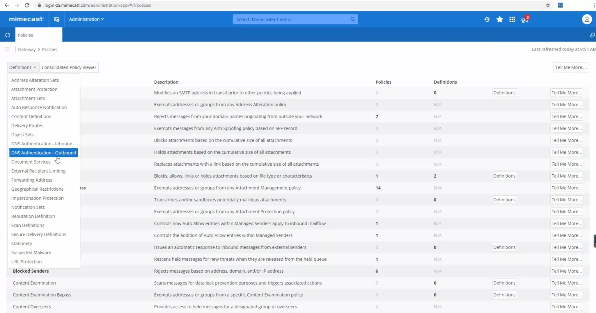Bookmark this page with browser star
The image size is (596, 313).
(x=548, y=5)
